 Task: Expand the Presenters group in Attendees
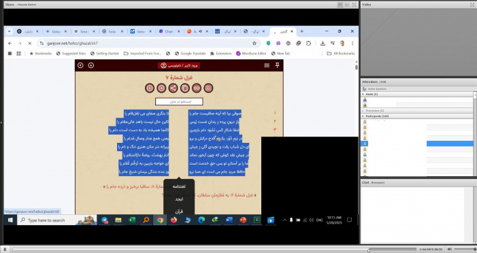[x=363, y=111]
